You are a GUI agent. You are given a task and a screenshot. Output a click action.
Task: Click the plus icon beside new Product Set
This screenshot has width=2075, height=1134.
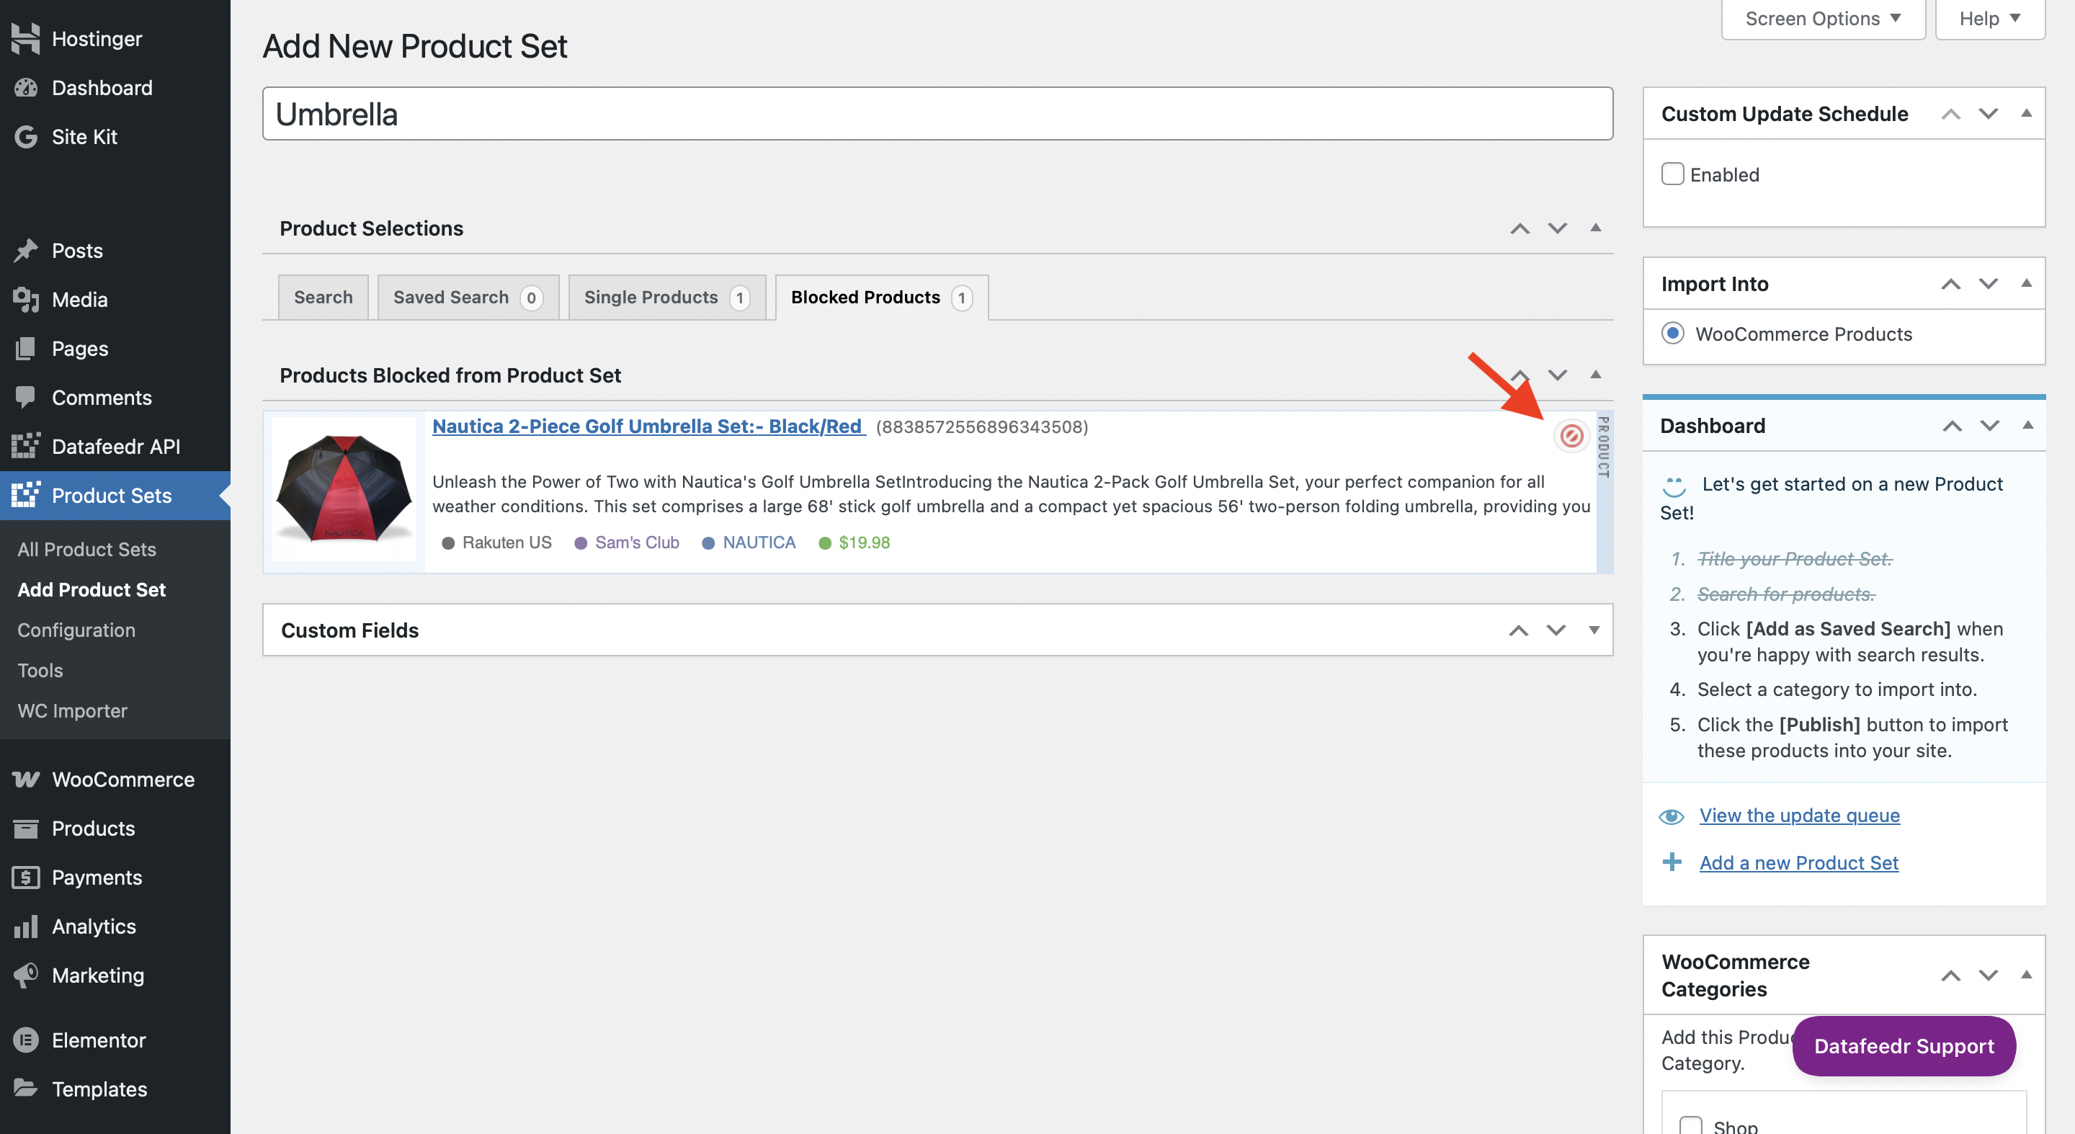(1672, 862)
